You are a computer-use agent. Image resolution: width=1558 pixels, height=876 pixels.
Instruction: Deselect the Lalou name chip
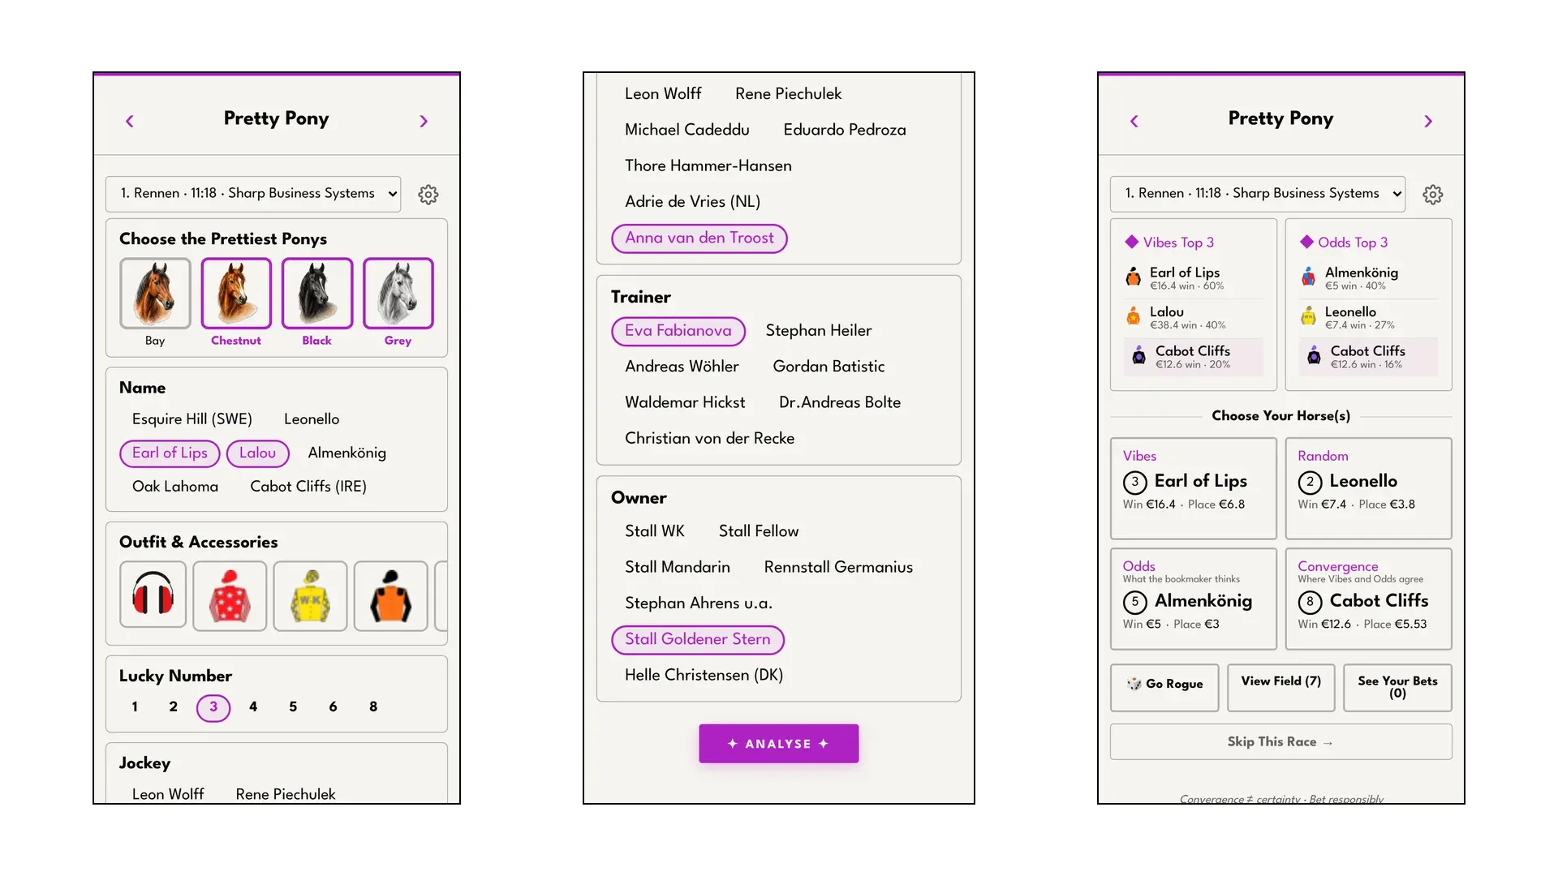[x=257, y=453]
